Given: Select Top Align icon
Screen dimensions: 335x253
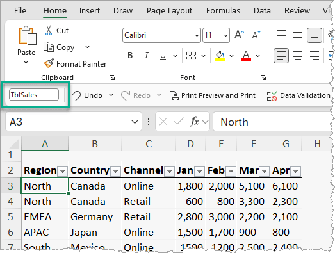Looking at the screenshot, I should [x=281, y=34].
